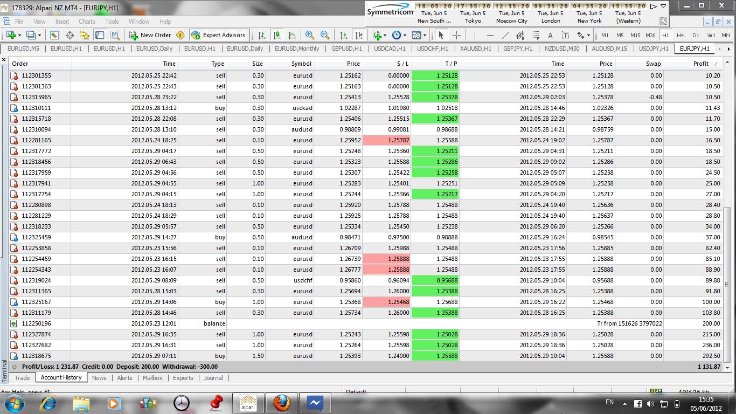This screenshot has width=736, height=414.
Task: Draw a vertical line tool
Action: [x=475, y=35]
